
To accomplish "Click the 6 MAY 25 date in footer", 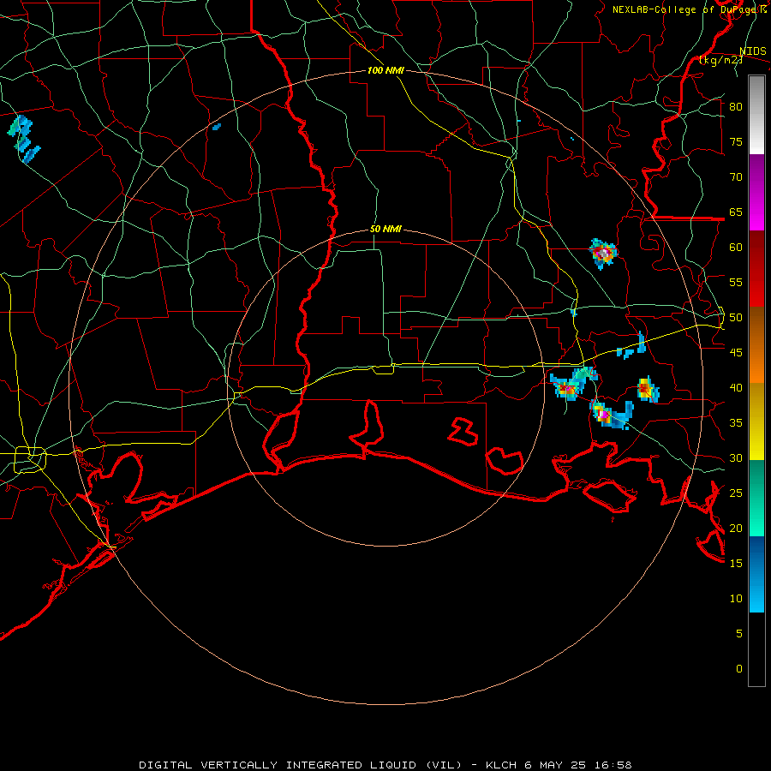I will coord(554,765).
